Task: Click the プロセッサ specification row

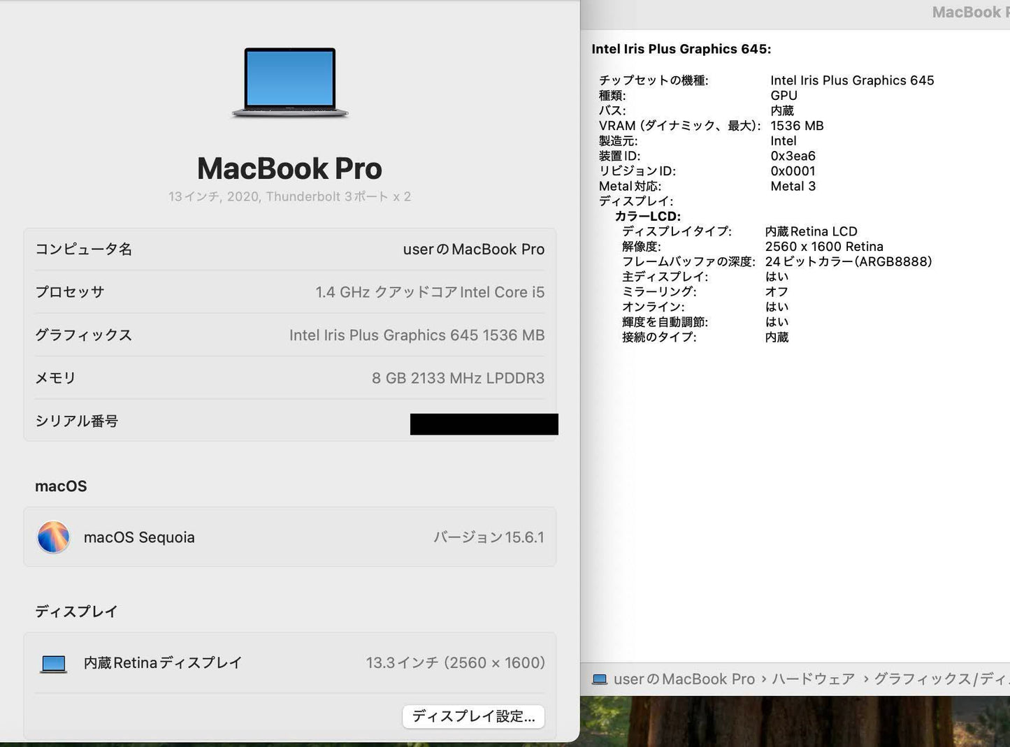Action: (x=289, y=292)
